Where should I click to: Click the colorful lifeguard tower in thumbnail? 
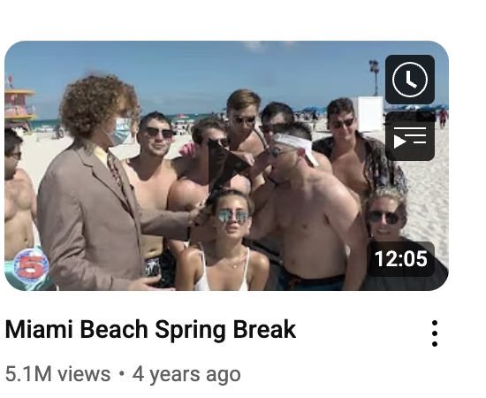click(19, 107)
